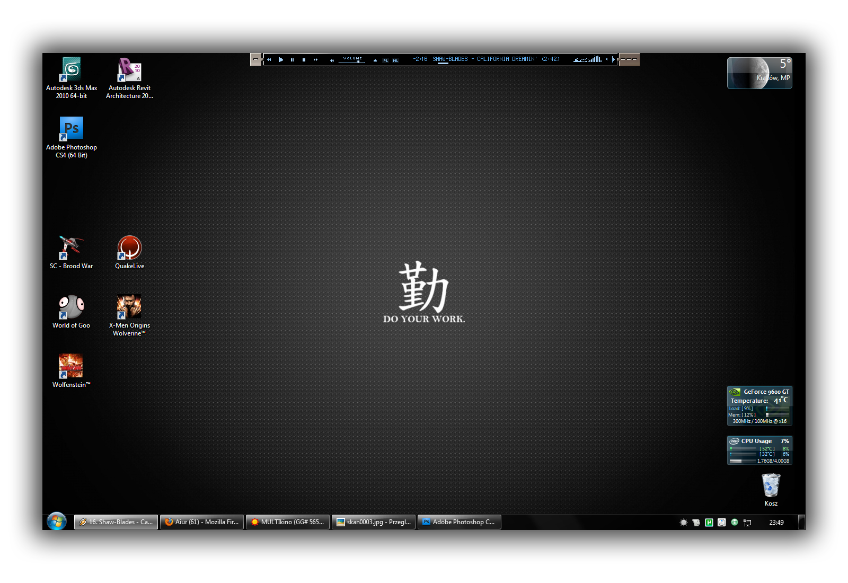Open the network connection tray icon
Screen dimensions: 848x583
pos(747,522)
